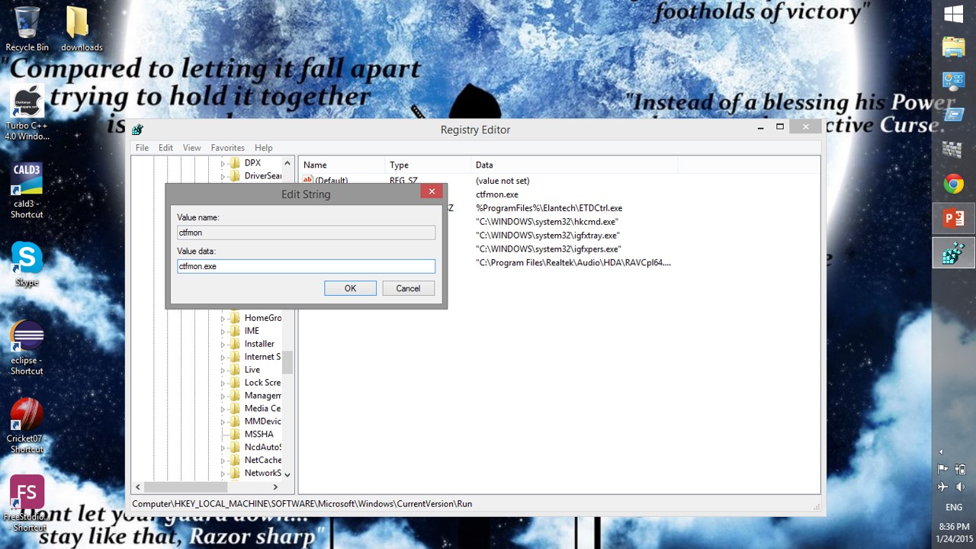Expand the Installer registry key
The image size is (976, 549).
click(x=223, y=345)
